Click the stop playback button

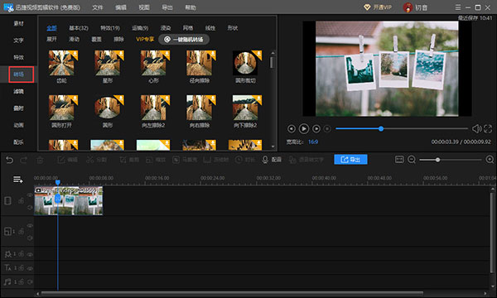(x=327, y=129)
